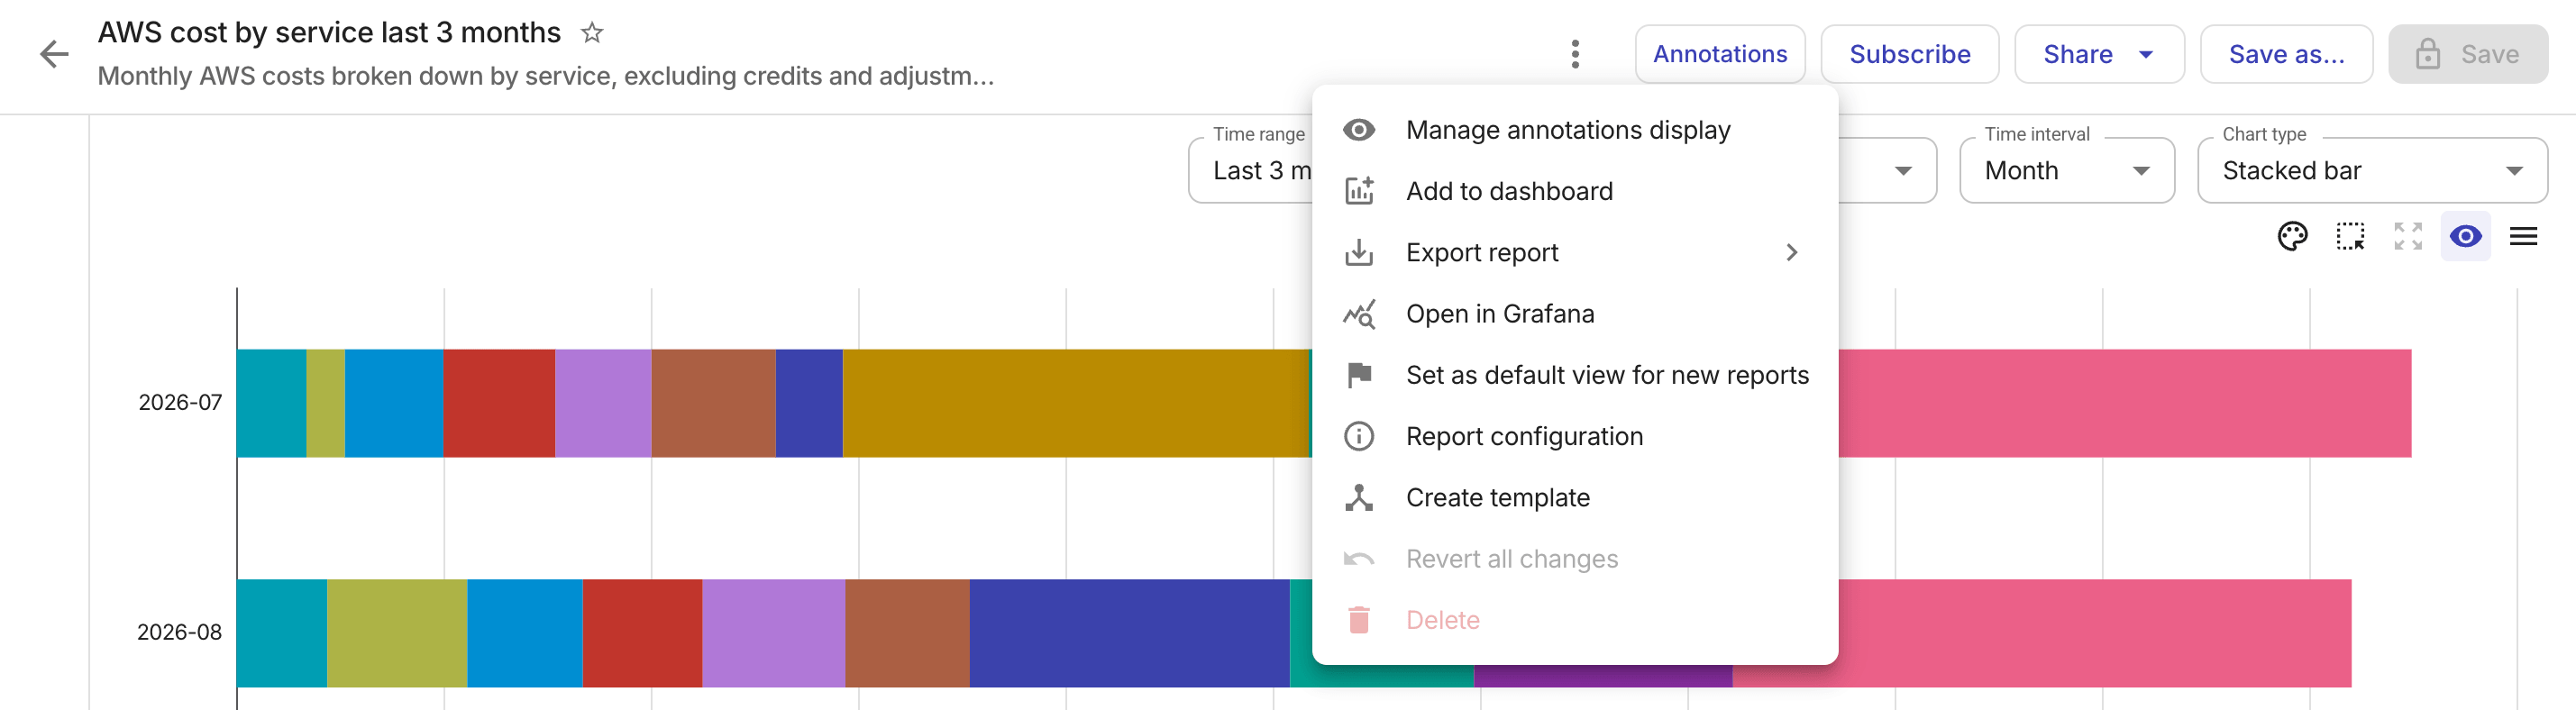
Task: Star the report as favorite
Action: point(592,33)
